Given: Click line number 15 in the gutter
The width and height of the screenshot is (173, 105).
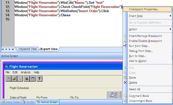Looking at the screenshot, I should (x=7, y=19).
